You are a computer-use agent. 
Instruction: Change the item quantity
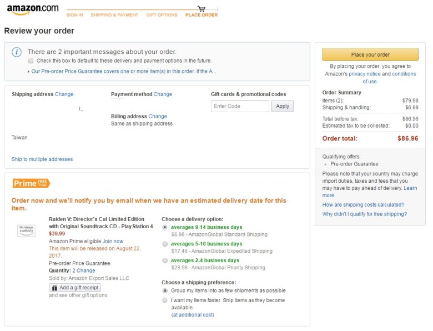pos(85,270)
